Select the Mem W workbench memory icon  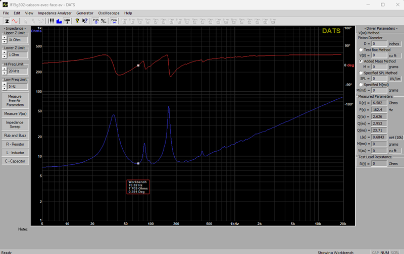click(114, 21)
